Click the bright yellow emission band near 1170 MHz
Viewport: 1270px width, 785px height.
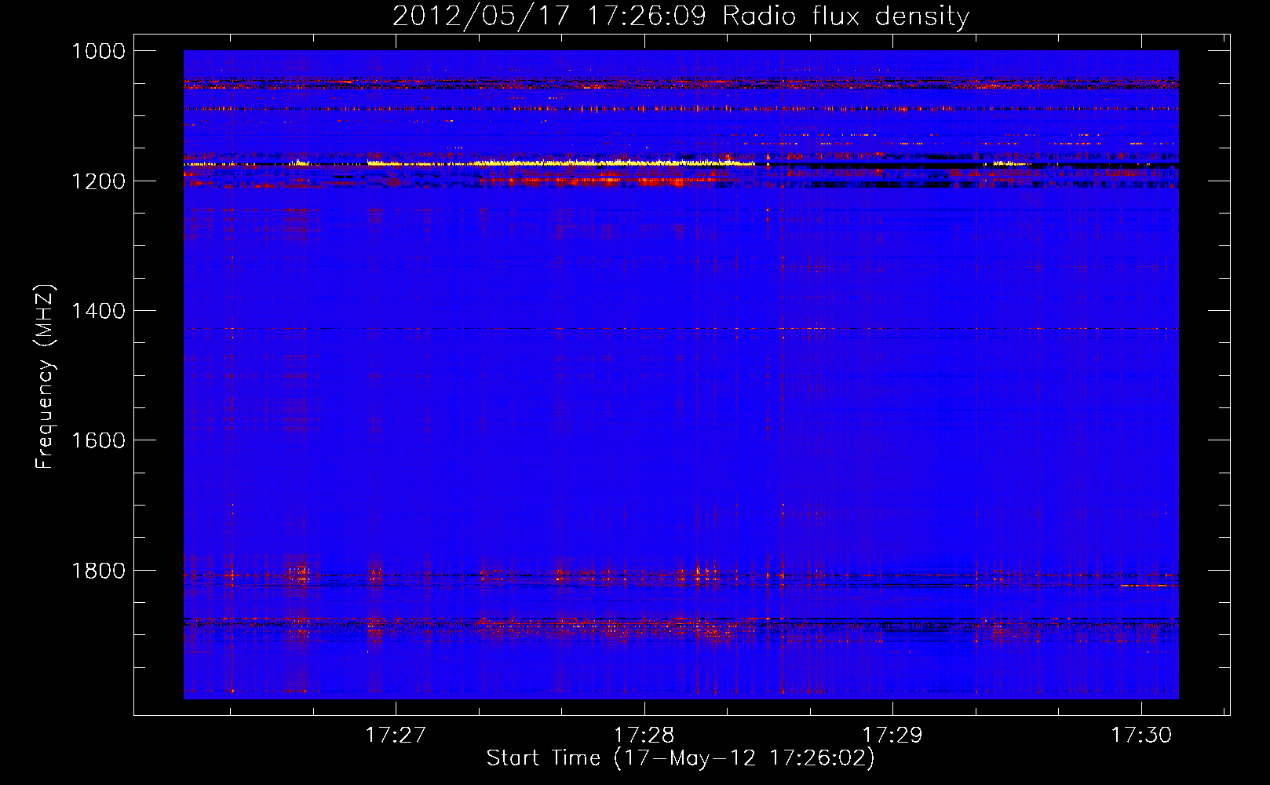coord(561,162)
